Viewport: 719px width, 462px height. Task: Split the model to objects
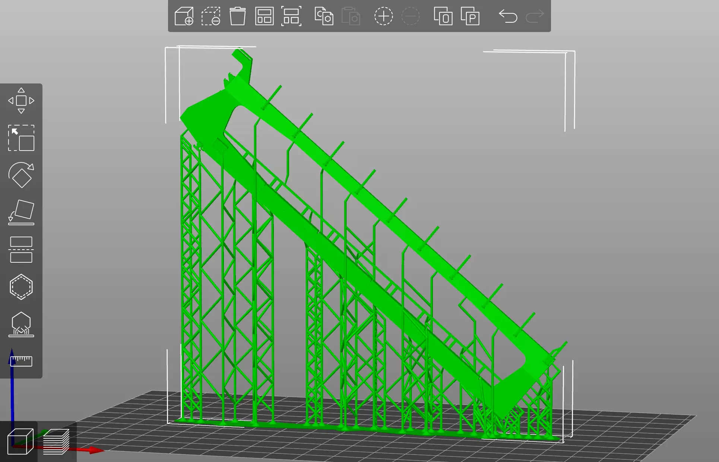point(443,16)
